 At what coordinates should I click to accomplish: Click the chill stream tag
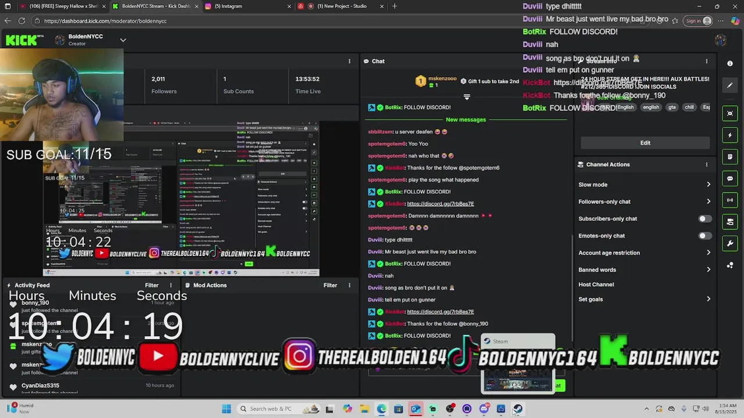tap(689, 107)
